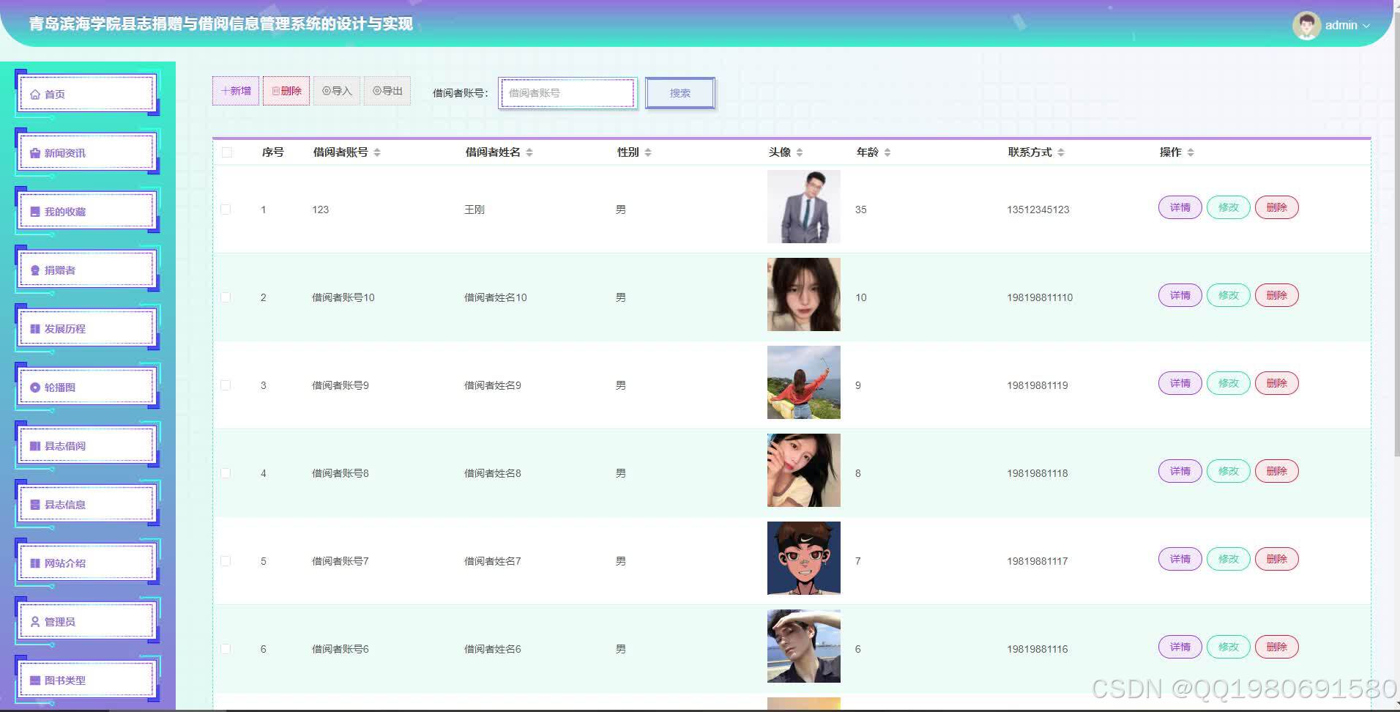Click the icon beside 网站介绍
This screenshot has width=1400, height=712.
(35, 563)
